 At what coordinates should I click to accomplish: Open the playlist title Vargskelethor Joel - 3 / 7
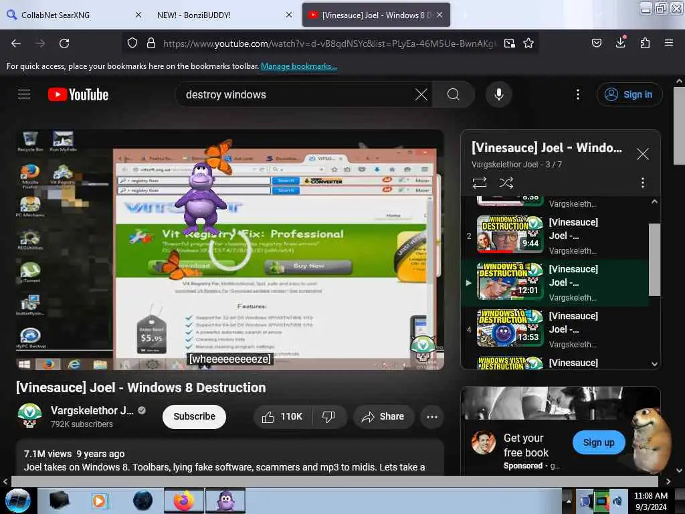[x=517, y=165]
